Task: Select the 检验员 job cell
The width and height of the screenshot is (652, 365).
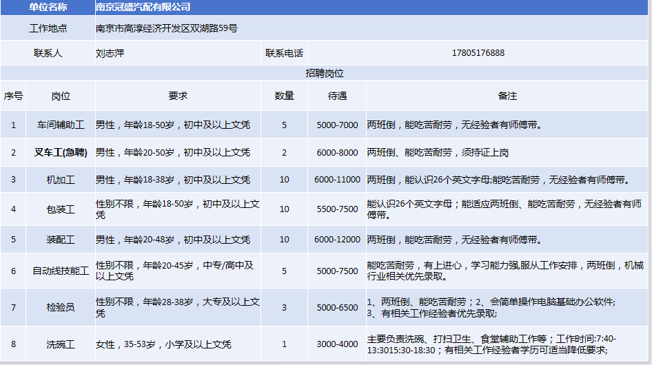Action: [x=61, y=307]
